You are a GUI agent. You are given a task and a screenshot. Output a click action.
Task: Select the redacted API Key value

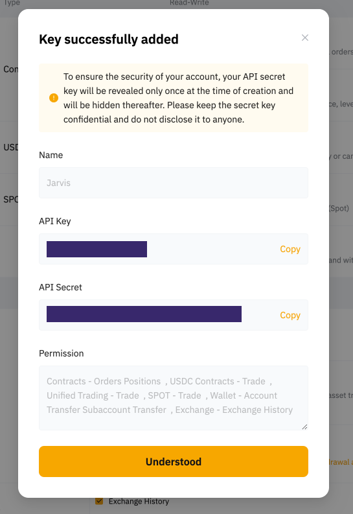coord(97,249)
